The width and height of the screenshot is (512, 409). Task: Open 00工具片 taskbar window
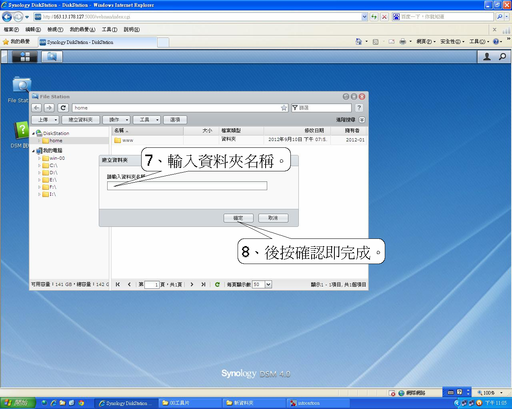(190, 403)
